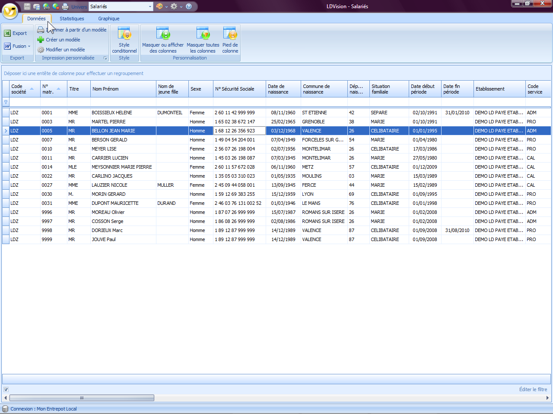
Task: Click Éditer le filtre link
Action: [x=533, y=389]
